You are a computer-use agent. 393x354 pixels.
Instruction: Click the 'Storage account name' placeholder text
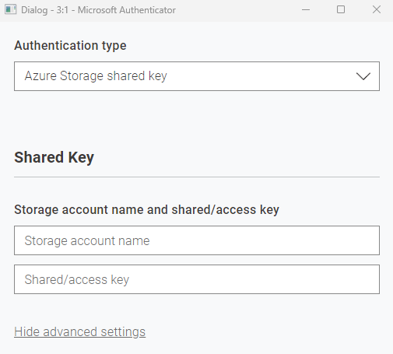pyautogui.click(x=87, y=240)
